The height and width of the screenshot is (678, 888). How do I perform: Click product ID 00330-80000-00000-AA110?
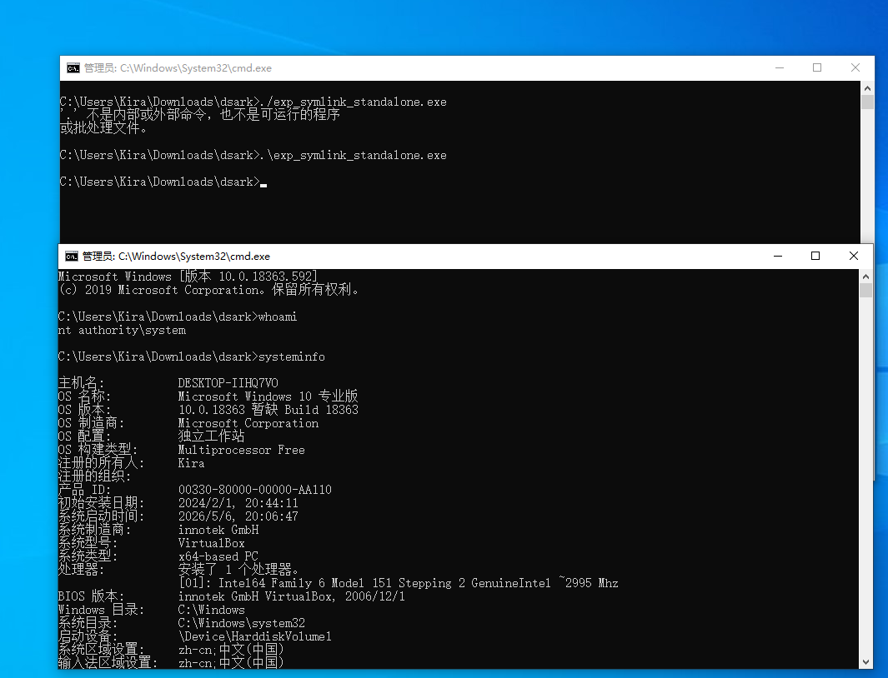coord(255,490)
